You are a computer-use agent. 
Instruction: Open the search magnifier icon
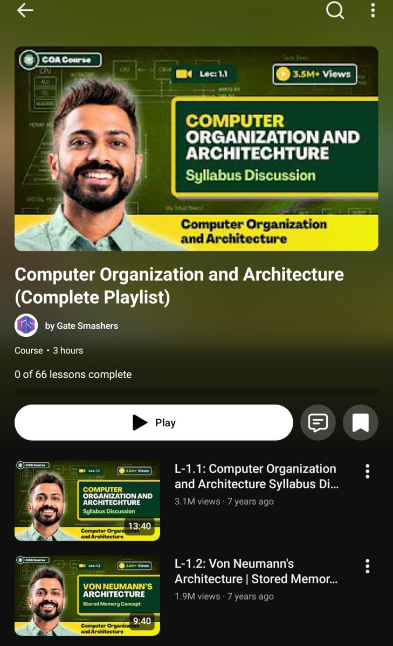coord(335,10)
